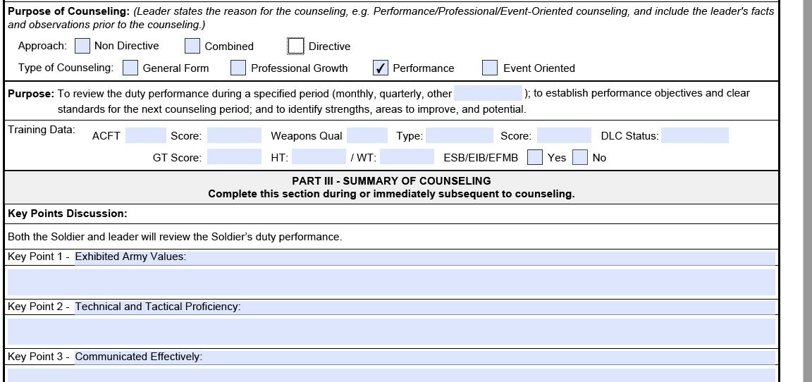This screenshot has width=812, height=382.
Task: Click the 'other' period input field
Action: pos(488,93)
